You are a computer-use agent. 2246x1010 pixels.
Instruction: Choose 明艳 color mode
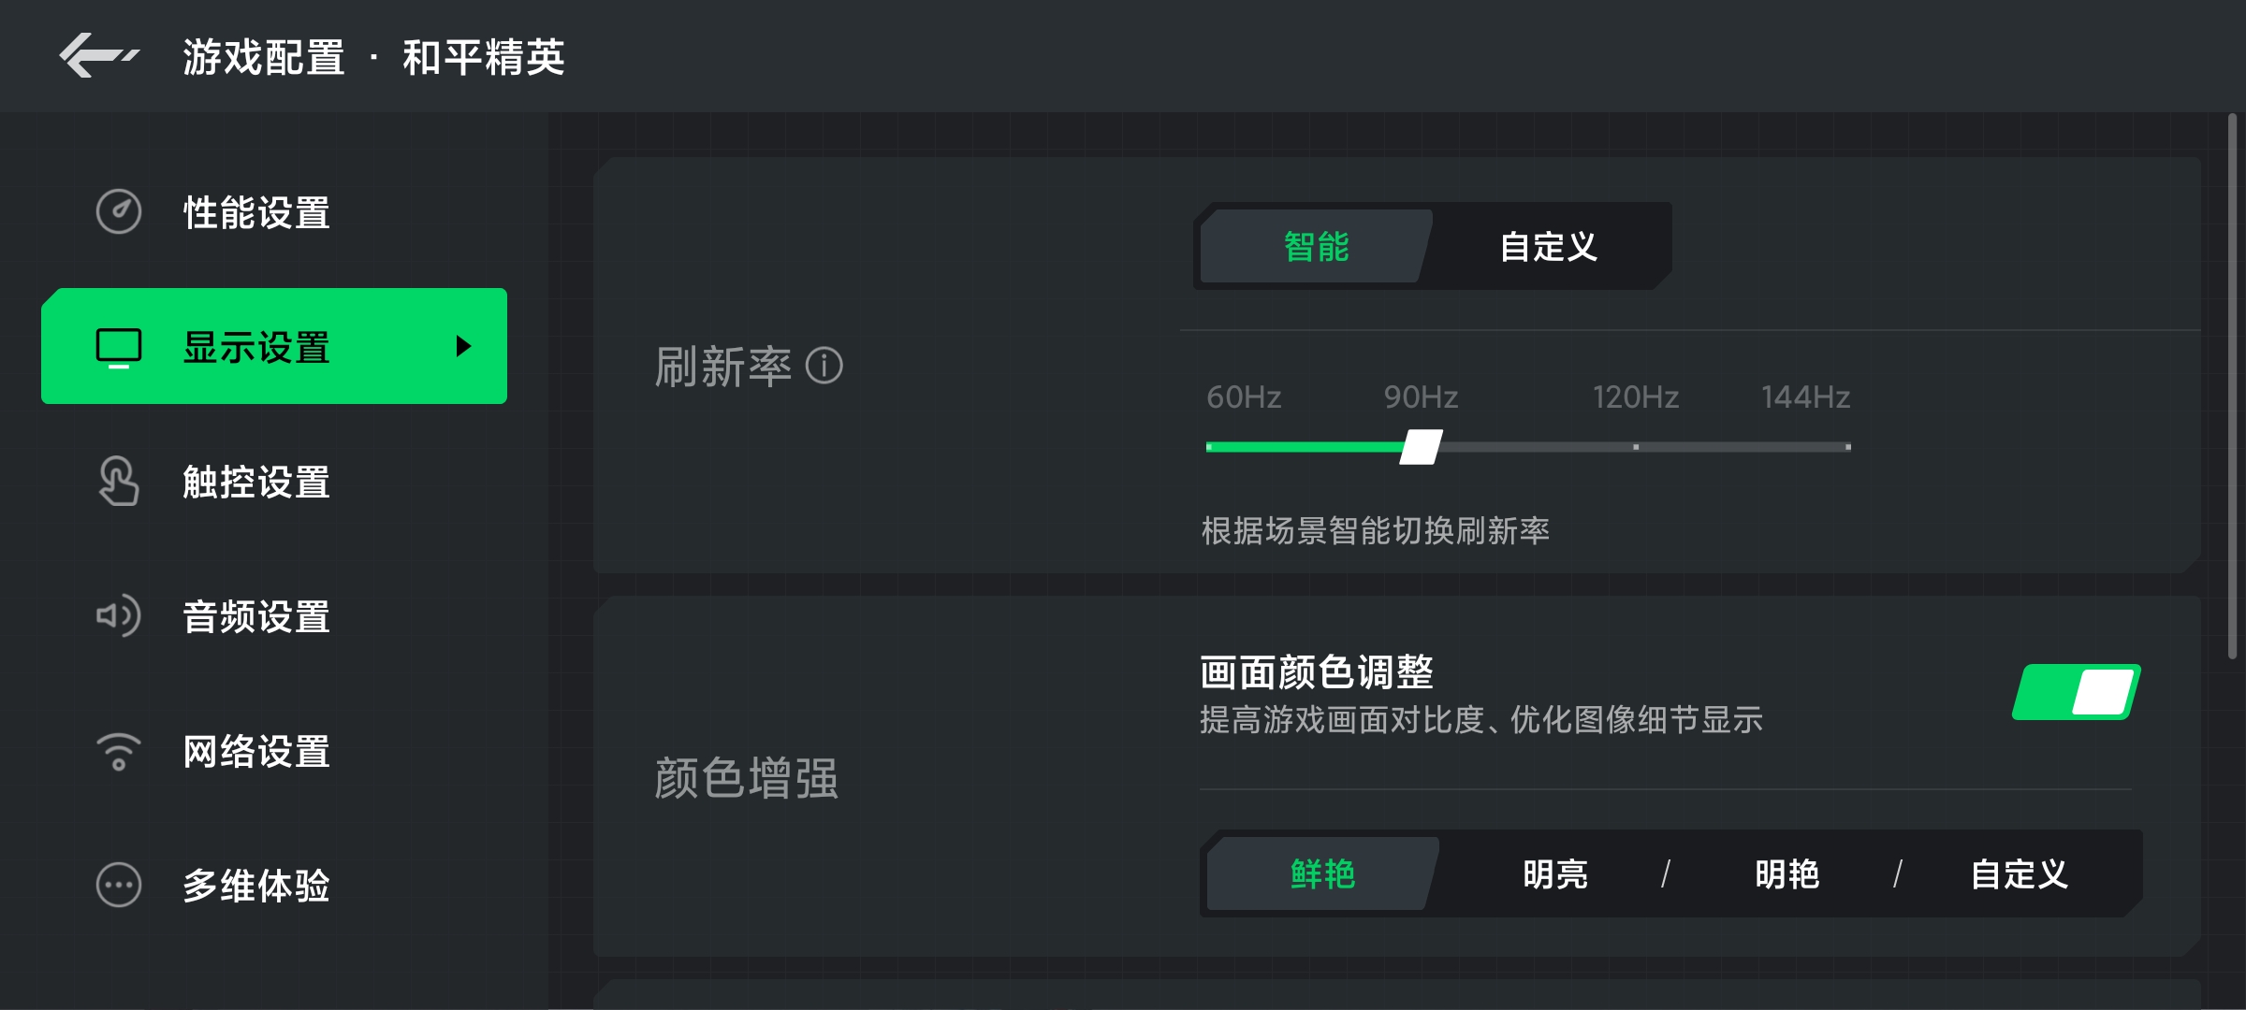1787,874
